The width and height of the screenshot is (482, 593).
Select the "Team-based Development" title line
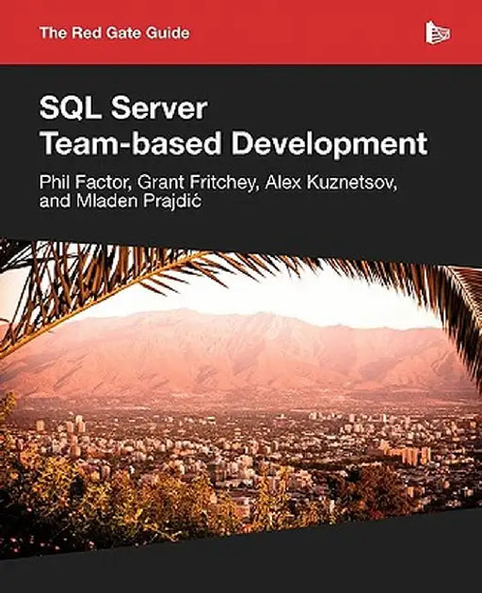point(233,144)
